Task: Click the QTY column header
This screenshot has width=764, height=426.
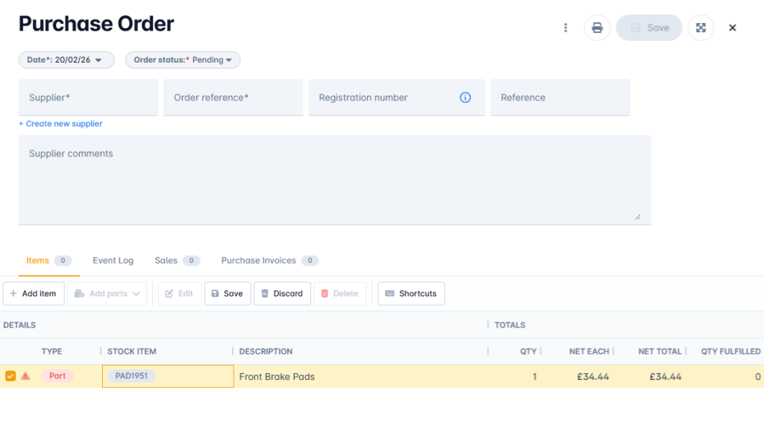Action: [x=528, y=351]
